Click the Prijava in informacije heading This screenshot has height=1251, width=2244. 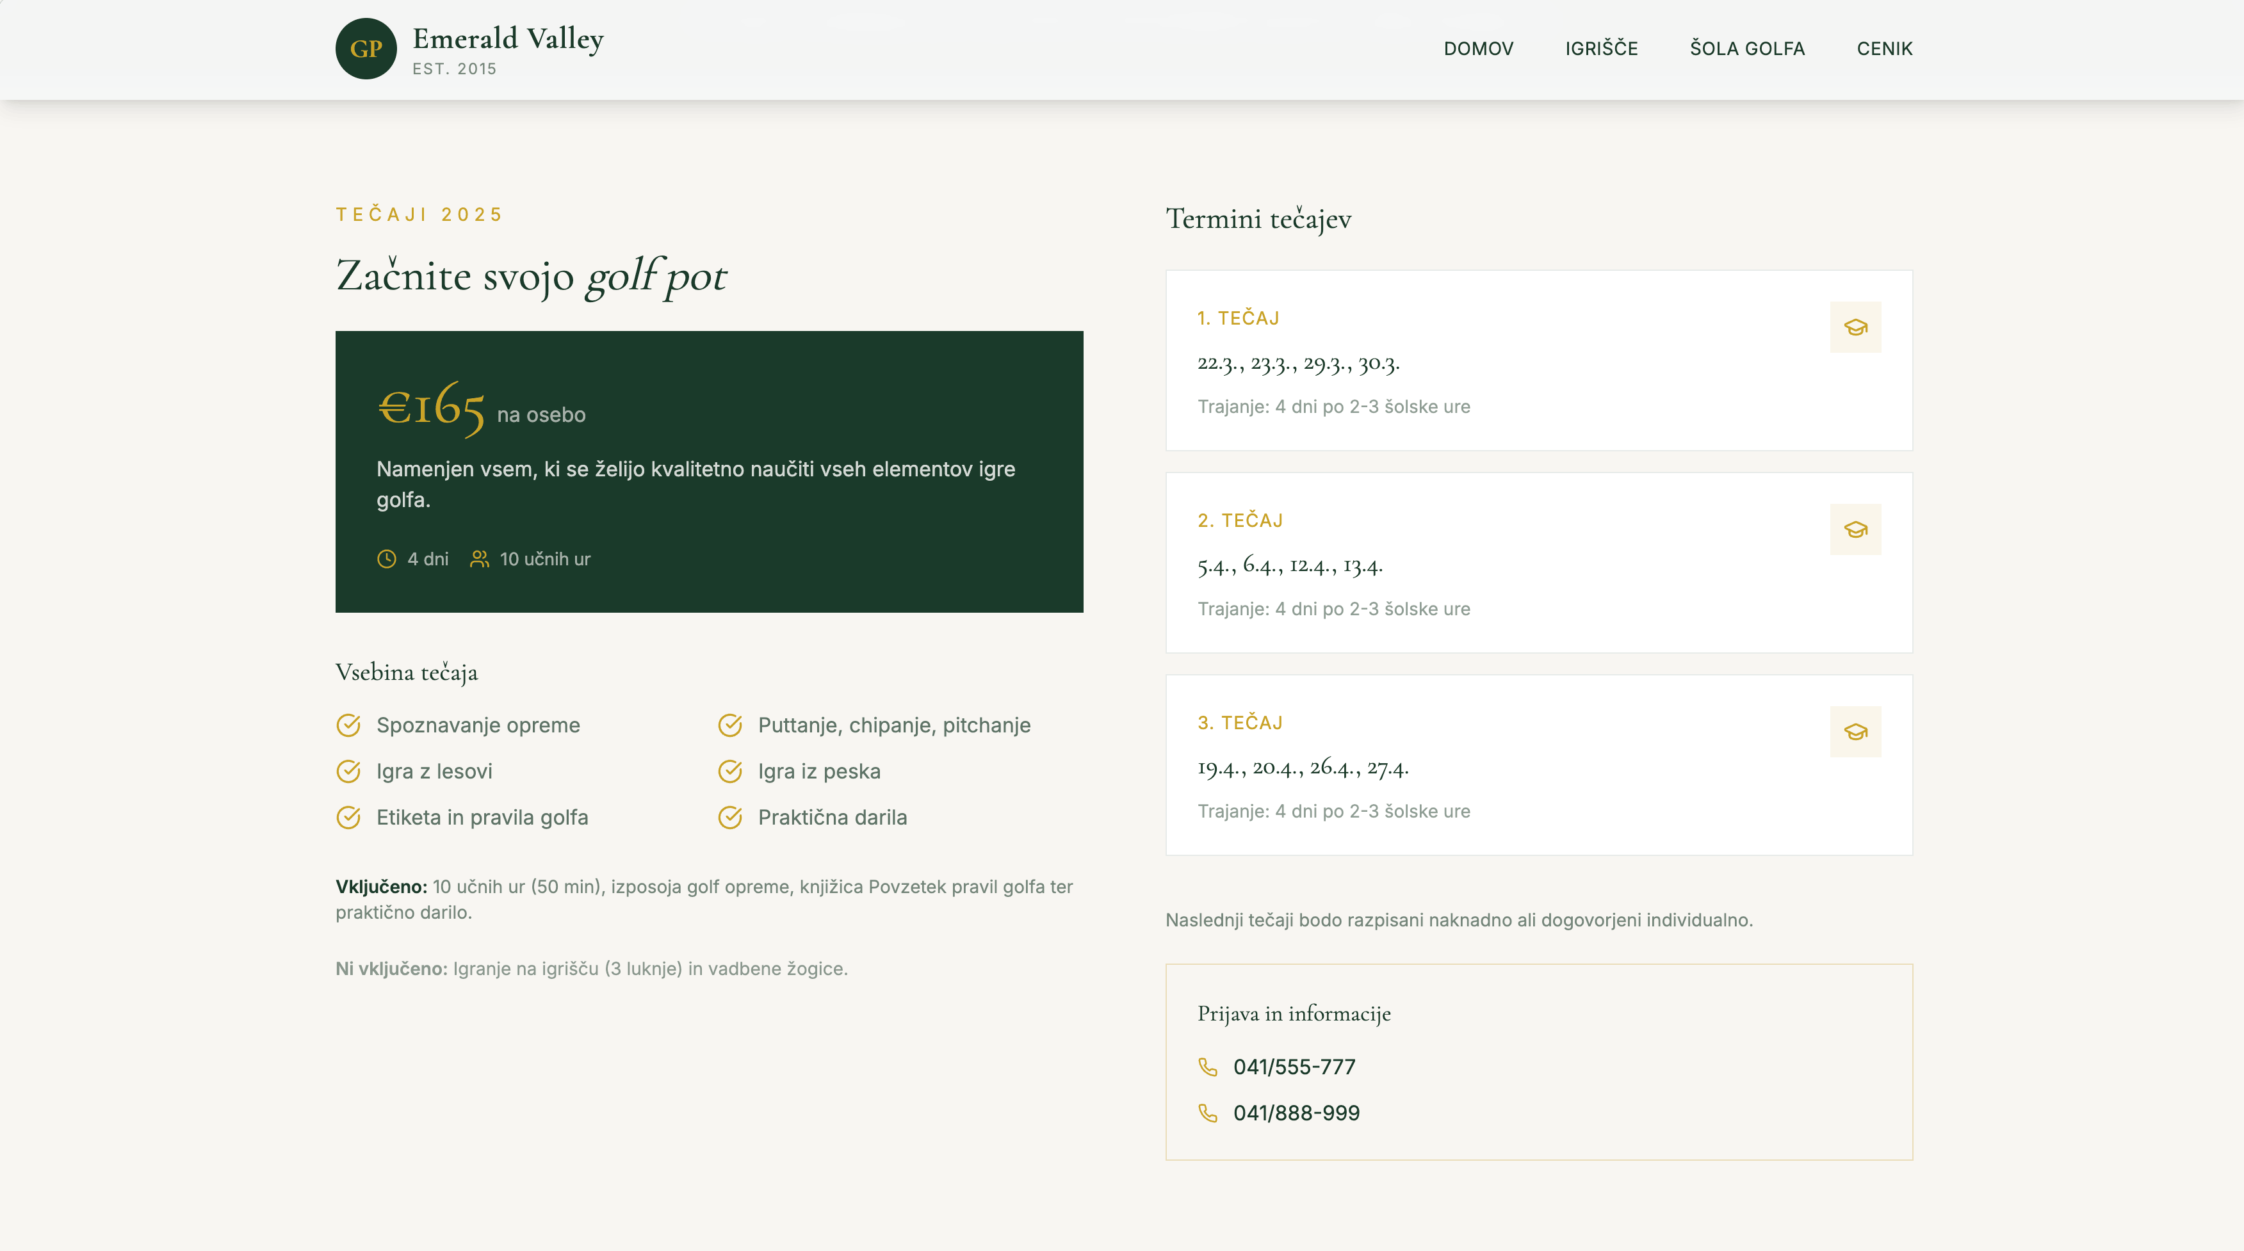(x=1294, y=1013)
